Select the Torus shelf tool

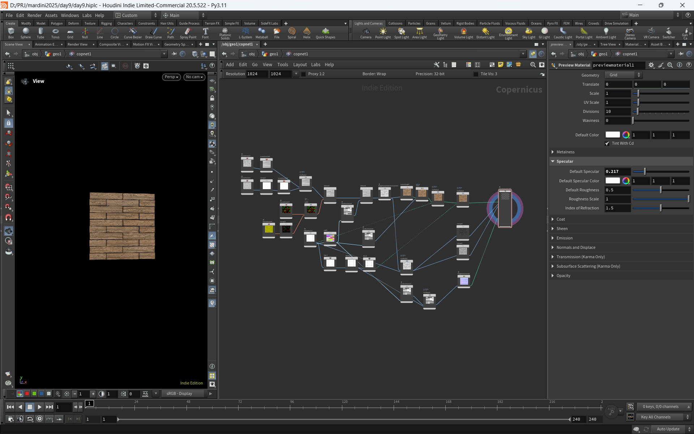55,33
